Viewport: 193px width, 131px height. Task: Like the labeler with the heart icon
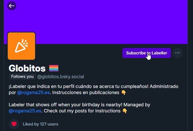(x=14, y=124)
